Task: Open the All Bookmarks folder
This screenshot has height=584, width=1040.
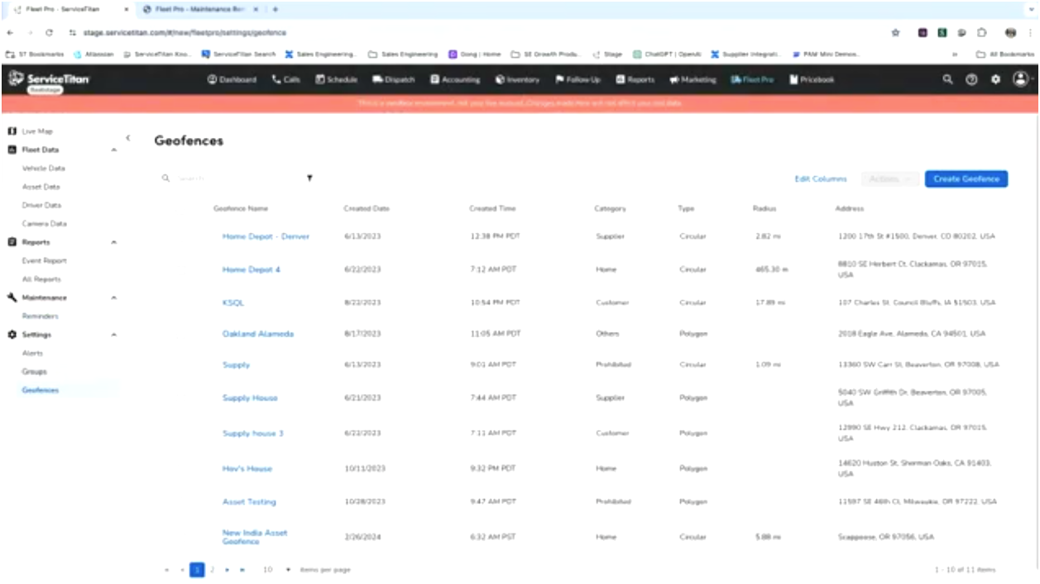Action: point(1004,55)
